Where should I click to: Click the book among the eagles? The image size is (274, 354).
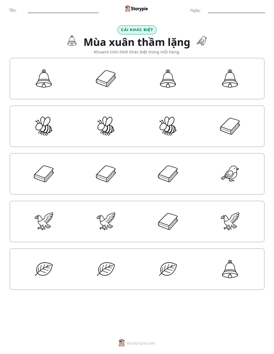168,221
